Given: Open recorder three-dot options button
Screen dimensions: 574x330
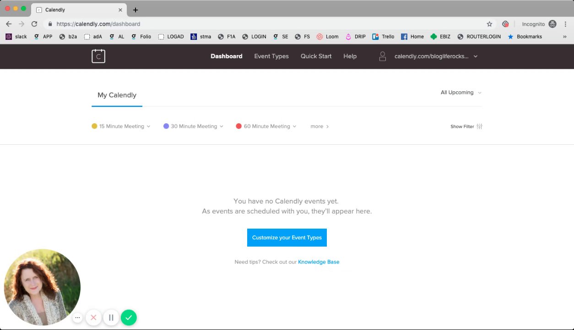Looking at the screenshot, I should [77, 317].
